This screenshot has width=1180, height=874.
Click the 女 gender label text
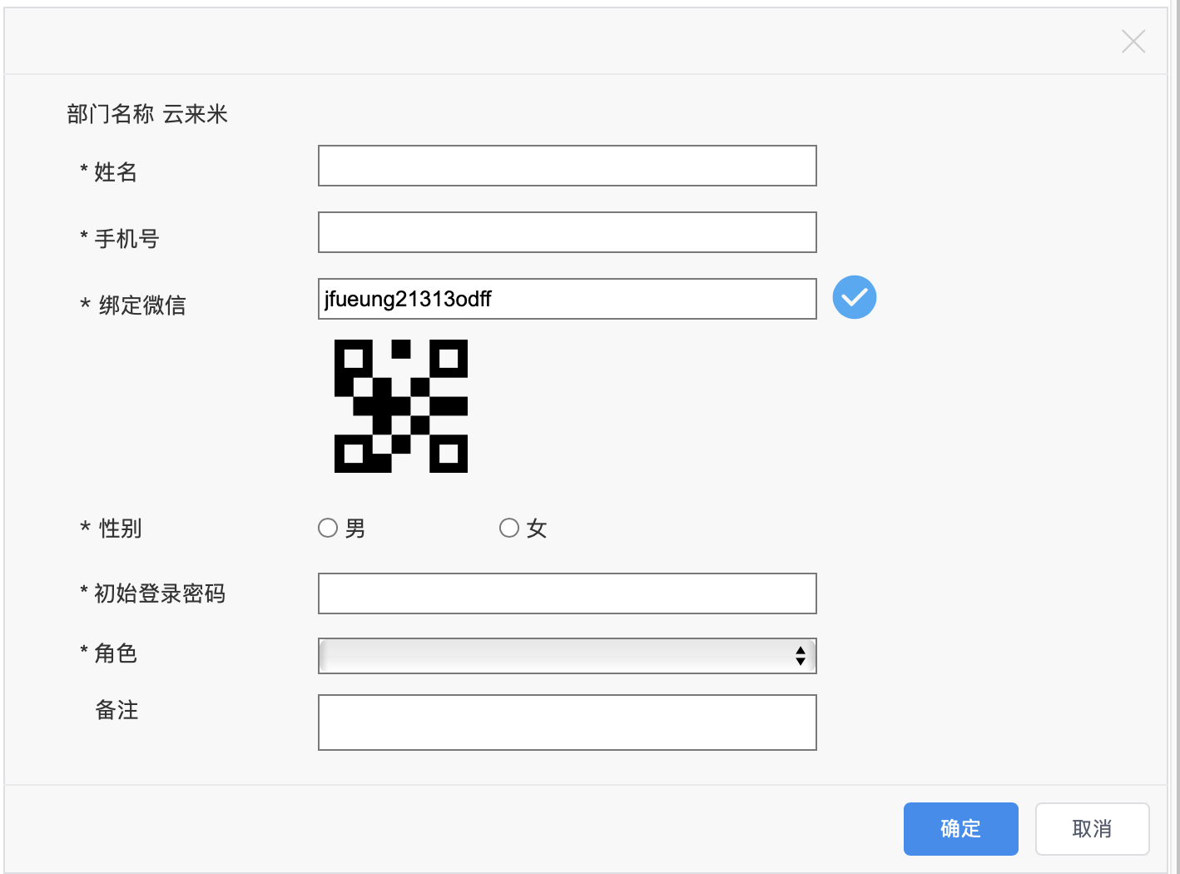click(x=537, y=529)
